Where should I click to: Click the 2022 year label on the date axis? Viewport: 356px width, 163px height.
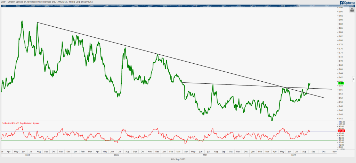(293, 155)
